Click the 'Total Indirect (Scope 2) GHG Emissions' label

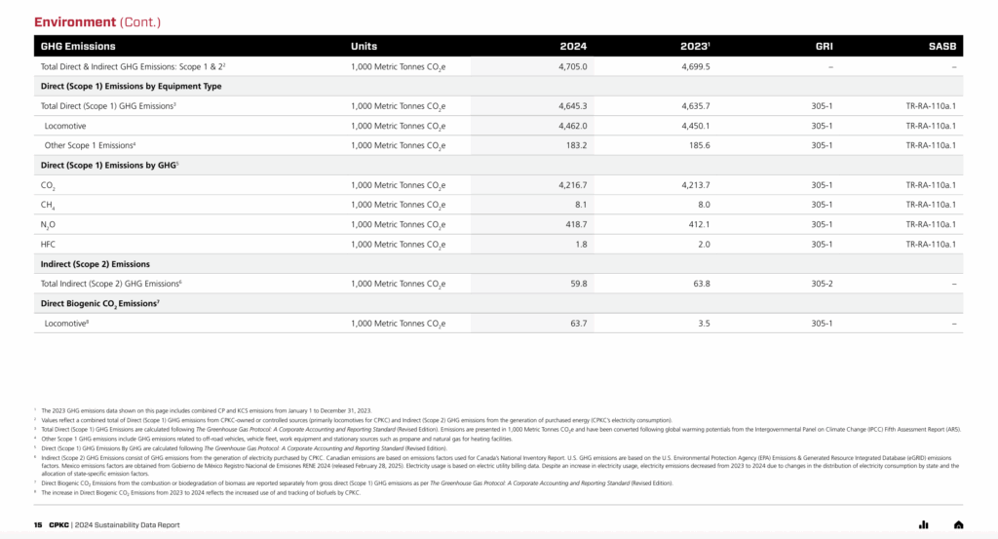click(x=111, y=284)
